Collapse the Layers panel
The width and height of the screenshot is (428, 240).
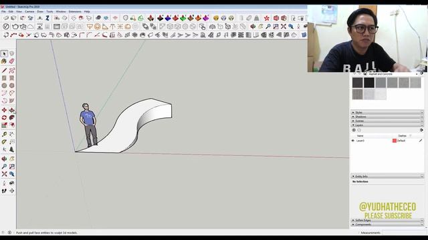coord(387,125)
